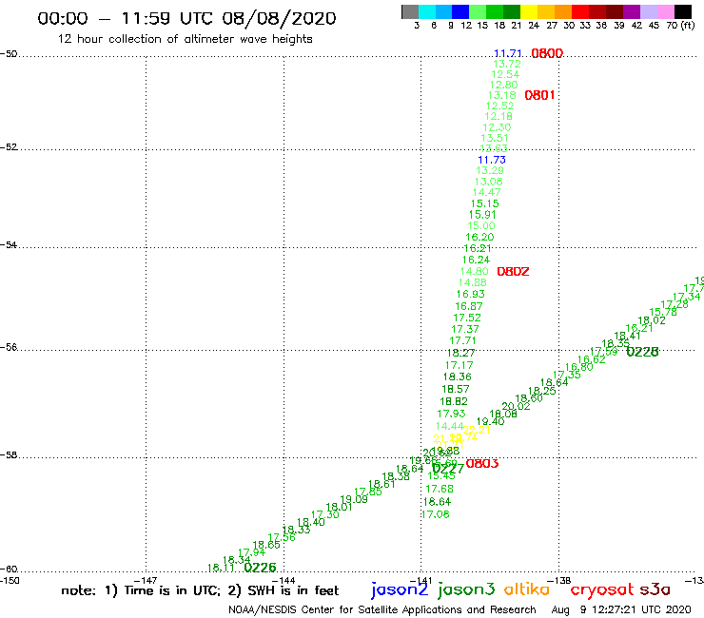Pick the bright red 30-33 ft legend swatch
The width and height of the screenshot is (704, 618).
580,11
